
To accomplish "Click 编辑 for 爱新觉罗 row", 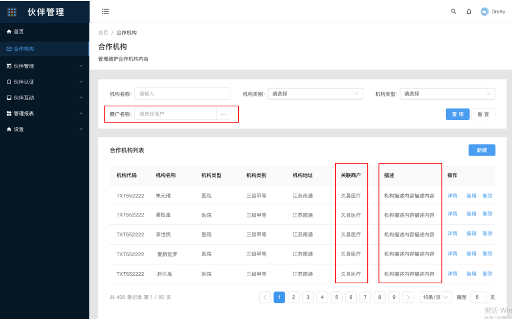I will [471, 254].
